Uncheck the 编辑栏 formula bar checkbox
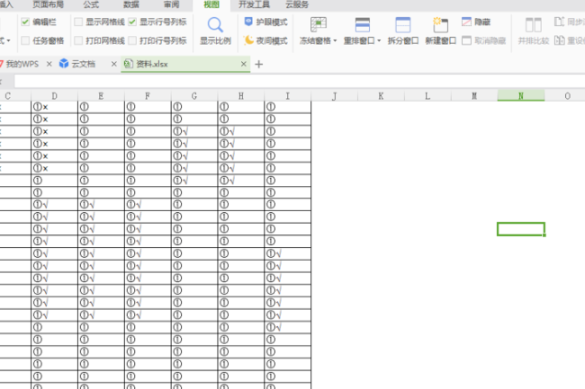This screenshot has height=389, width=585. pos(25,22)
